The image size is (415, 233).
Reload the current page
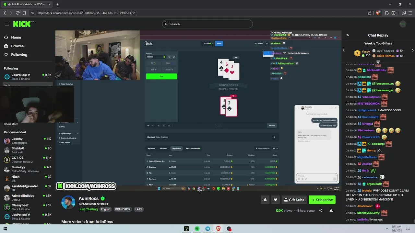click(x=18, y=13)
